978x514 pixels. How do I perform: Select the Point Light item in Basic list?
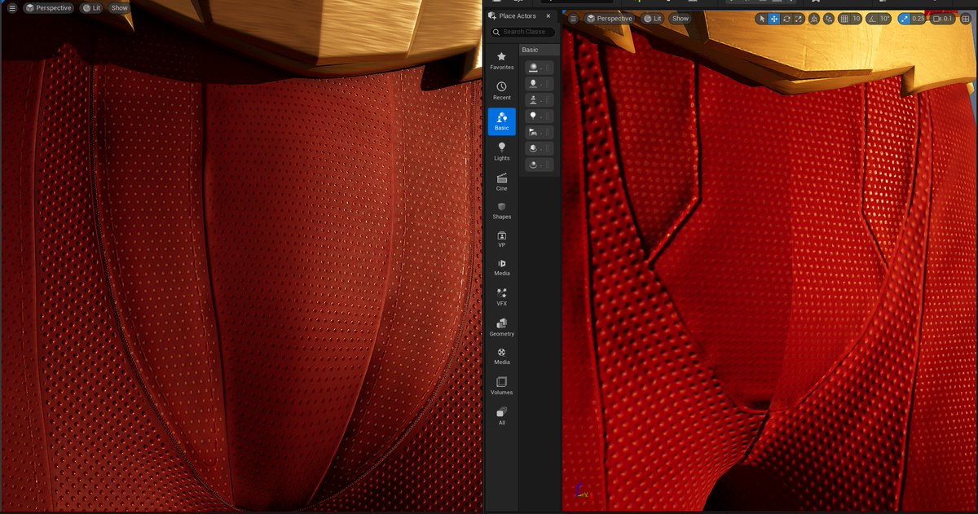click(540, 116)
